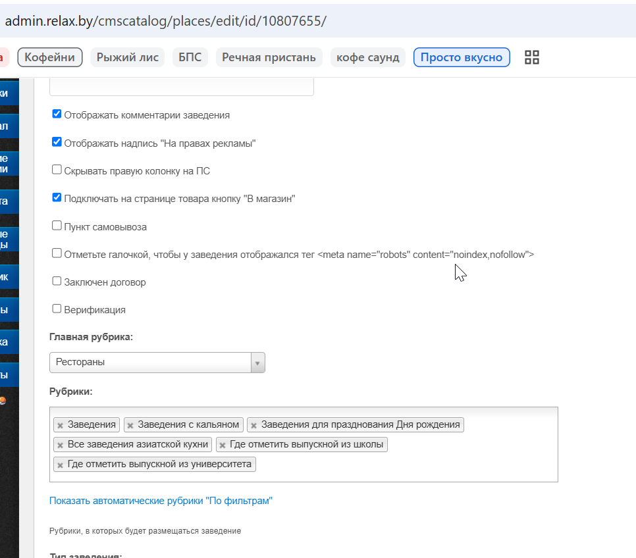This screenshot has height=558, width=636.
Task: Open the 'Речная пристань' bookmark
Action: [269, 57]
